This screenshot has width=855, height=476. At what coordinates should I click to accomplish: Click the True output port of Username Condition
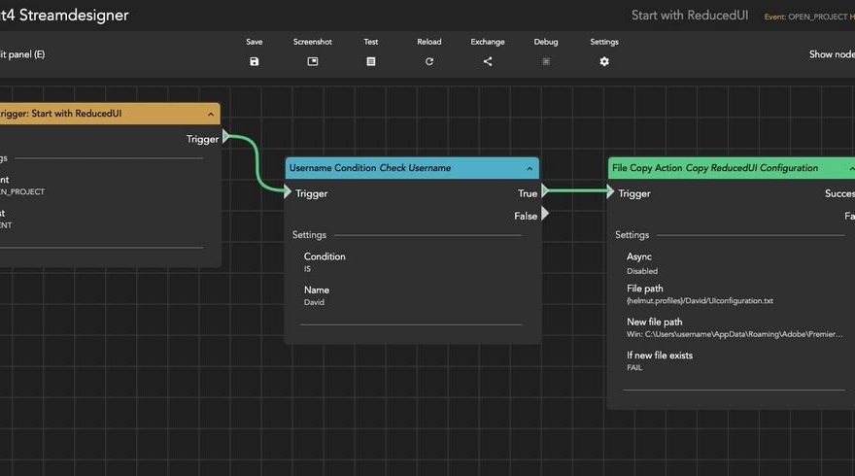tap(545, 192)
